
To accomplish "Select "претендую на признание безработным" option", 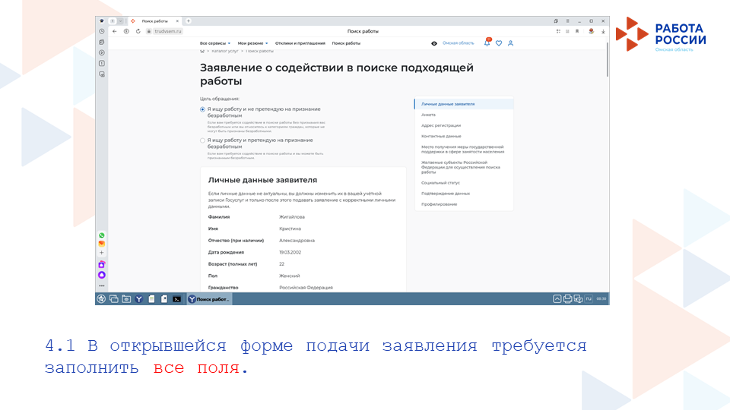I will point(202,140).
